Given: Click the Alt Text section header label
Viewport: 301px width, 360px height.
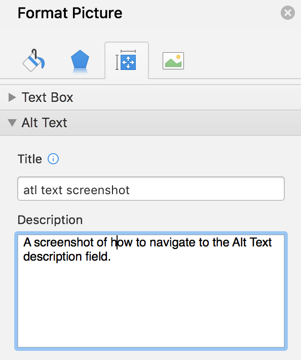Looking at the screenshot, I should coord(44,123).
